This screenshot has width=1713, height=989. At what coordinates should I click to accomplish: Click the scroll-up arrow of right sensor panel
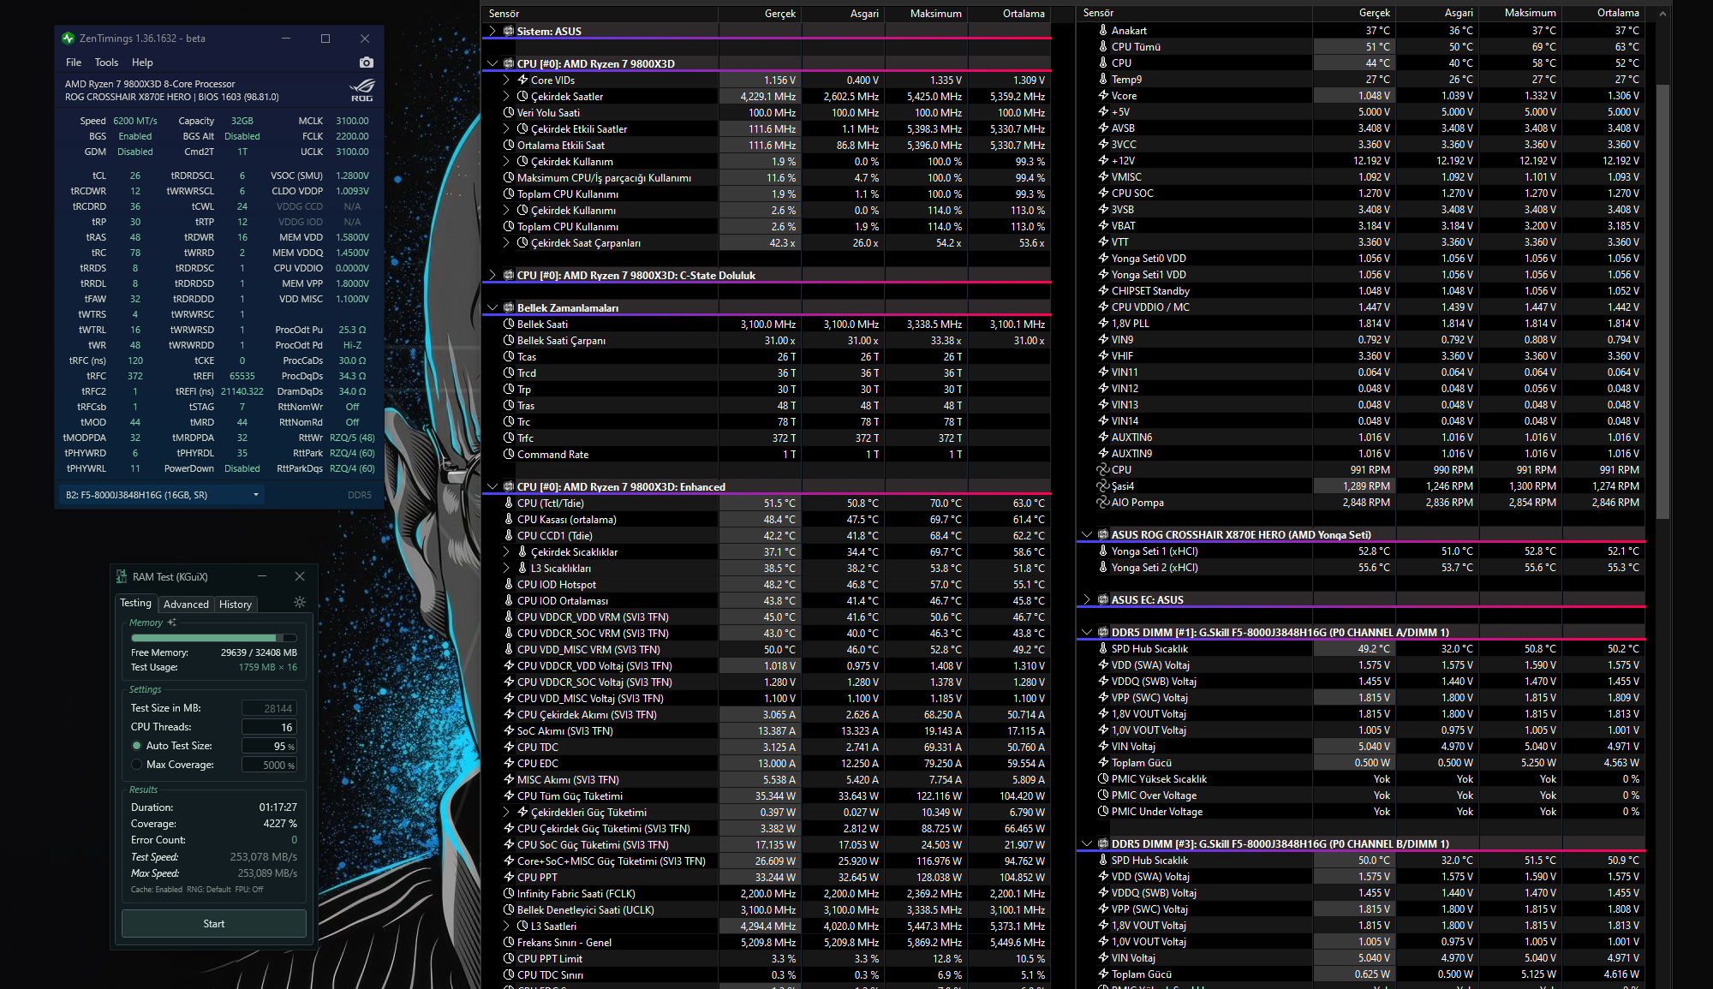click(x=1662, y=14)
